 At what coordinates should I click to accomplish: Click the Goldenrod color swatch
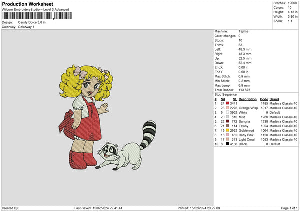227,130
